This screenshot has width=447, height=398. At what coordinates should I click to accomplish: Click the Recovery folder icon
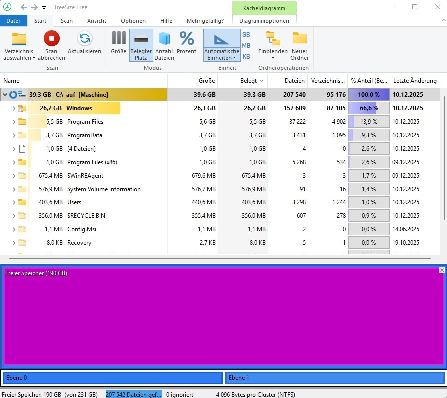(x=22, y=243)
